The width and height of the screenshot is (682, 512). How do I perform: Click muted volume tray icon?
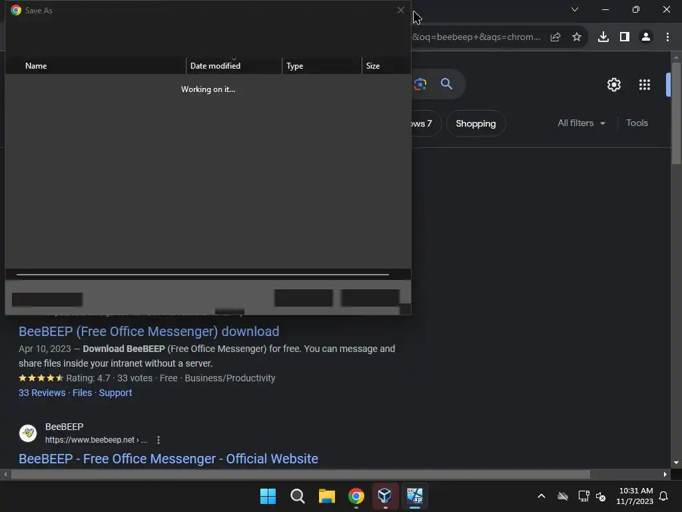coord(601,496)
